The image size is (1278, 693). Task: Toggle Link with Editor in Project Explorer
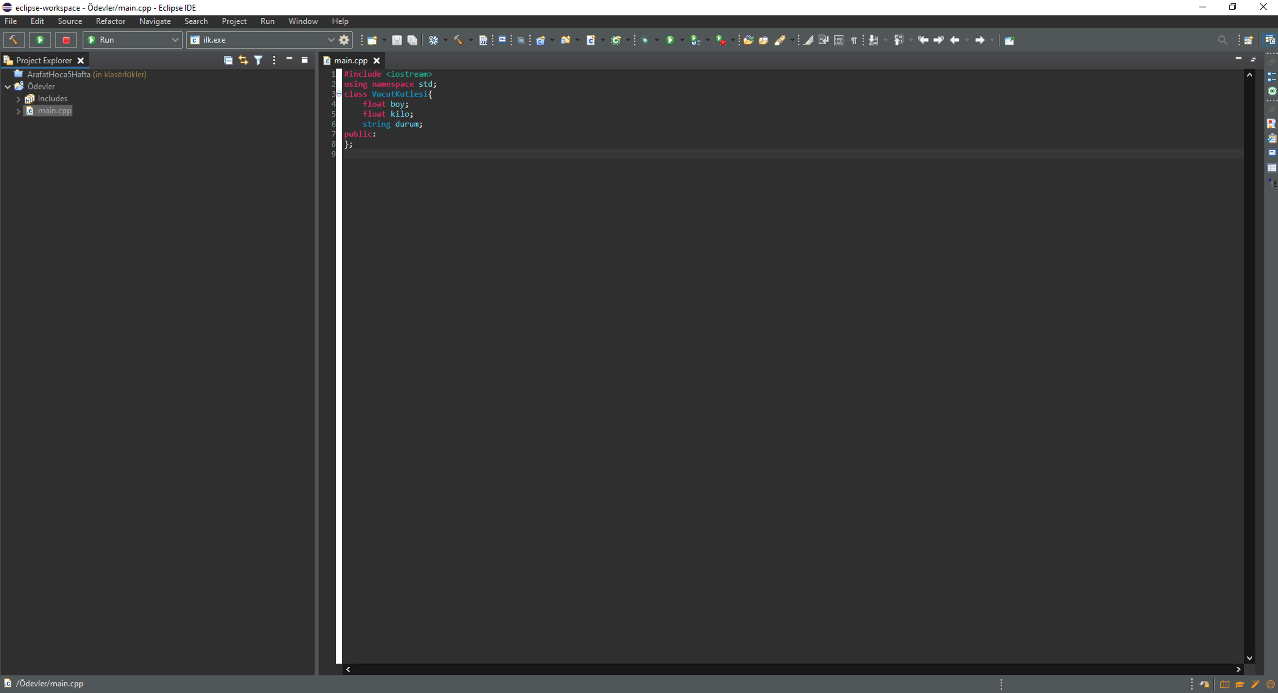(x=243, y=60)
